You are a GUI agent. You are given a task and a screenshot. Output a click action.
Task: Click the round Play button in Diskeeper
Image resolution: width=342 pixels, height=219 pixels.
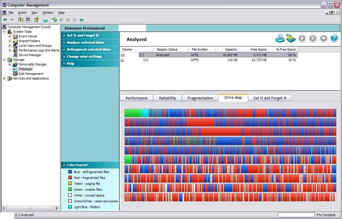tap(302, 38)
